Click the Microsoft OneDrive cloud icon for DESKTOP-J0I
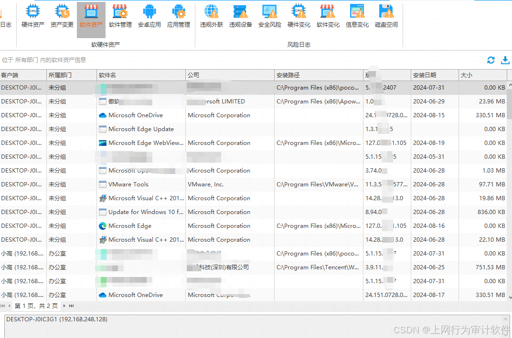Viewport: 512px width, 338px height. click(x=103, y=115)
